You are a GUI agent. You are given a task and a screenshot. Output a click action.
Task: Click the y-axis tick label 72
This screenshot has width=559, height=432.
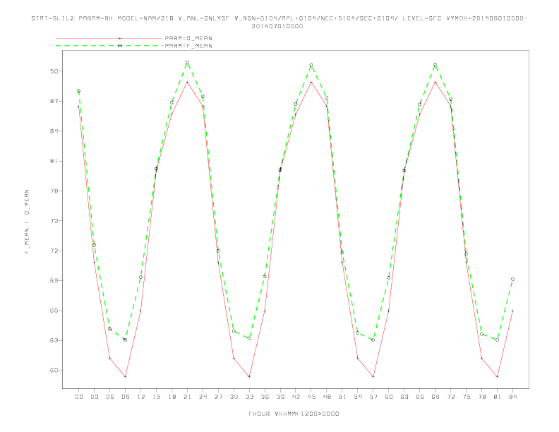pos(54,251)
